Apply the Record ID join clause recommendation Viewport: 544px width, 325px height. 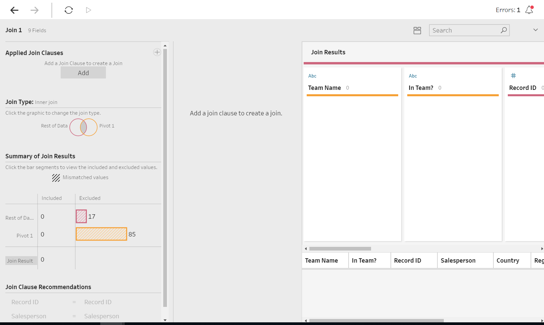coord(60,302)
